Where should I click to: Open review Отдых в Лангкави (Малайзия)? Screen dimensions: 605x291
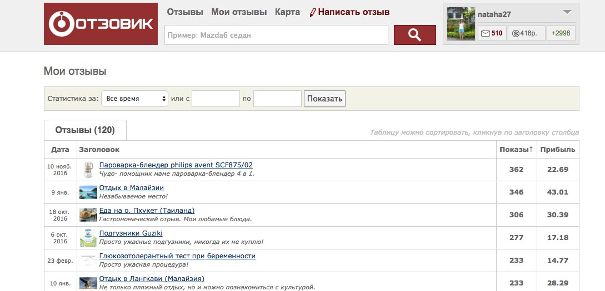(152, 279)
